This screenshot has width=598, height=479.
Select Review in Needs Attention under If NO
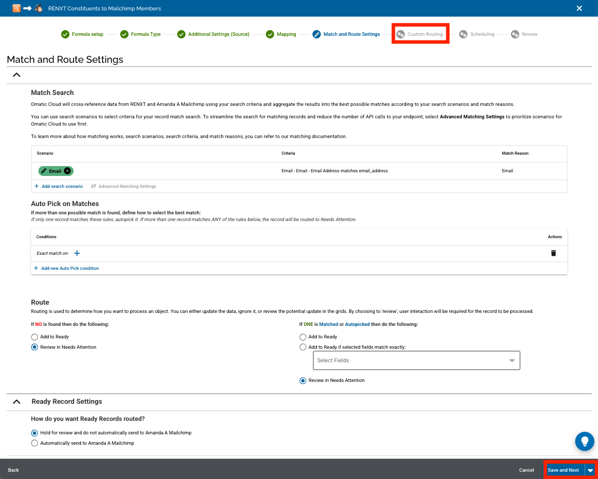[x=34, y=347]
